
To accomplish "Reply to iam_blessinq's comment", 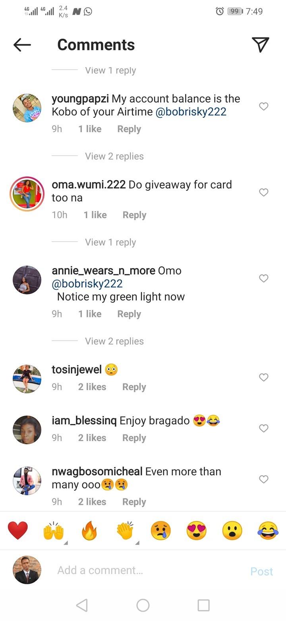I will coord(134,438).
